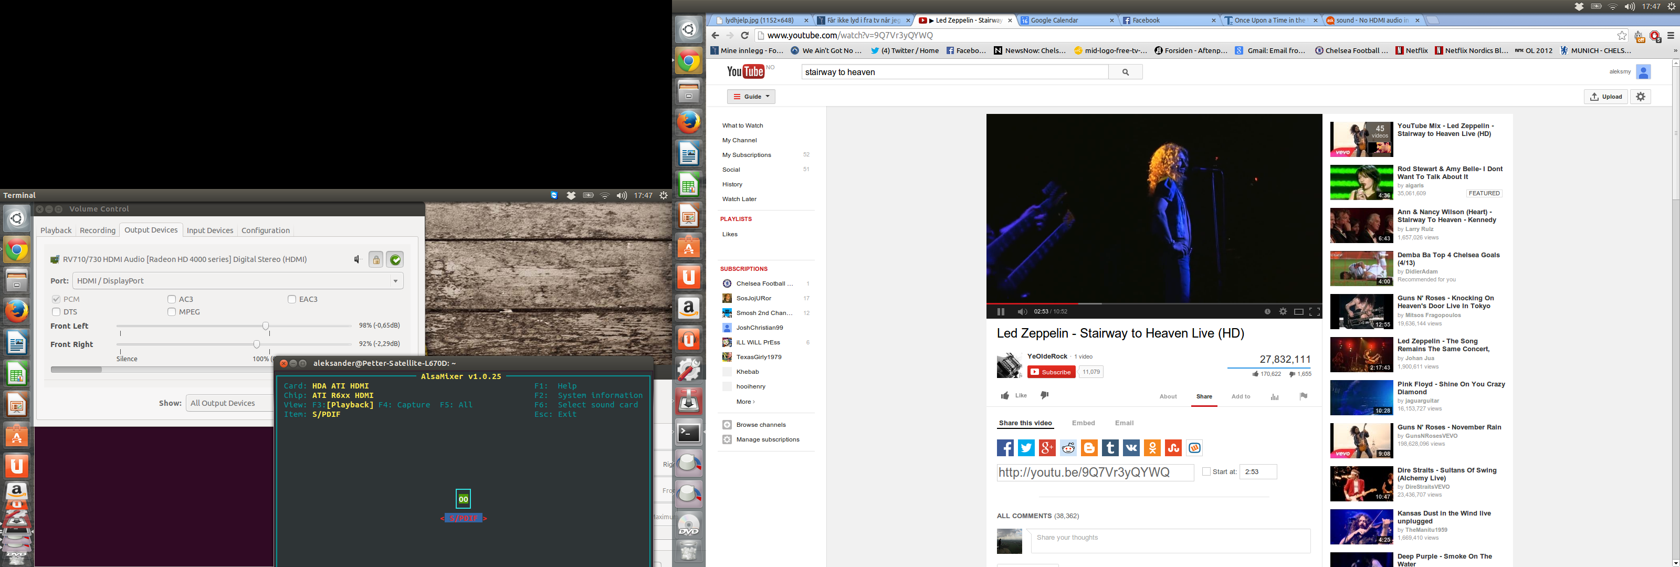Open the Pink Floyd Shine On thumbnail
The width and height of the screenshot is (1680, 567).
pos(1361,397)
